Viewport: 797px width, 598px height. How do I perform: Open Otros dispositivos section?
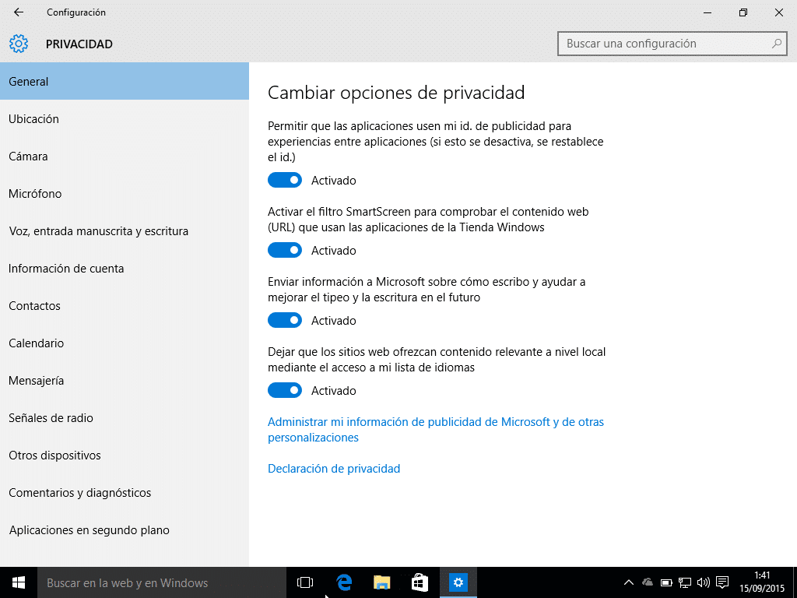(125, 455)
